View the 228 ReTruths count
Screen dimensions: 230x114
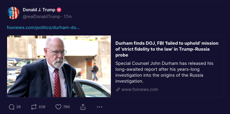pyautogui.click(x=42, y=107)
